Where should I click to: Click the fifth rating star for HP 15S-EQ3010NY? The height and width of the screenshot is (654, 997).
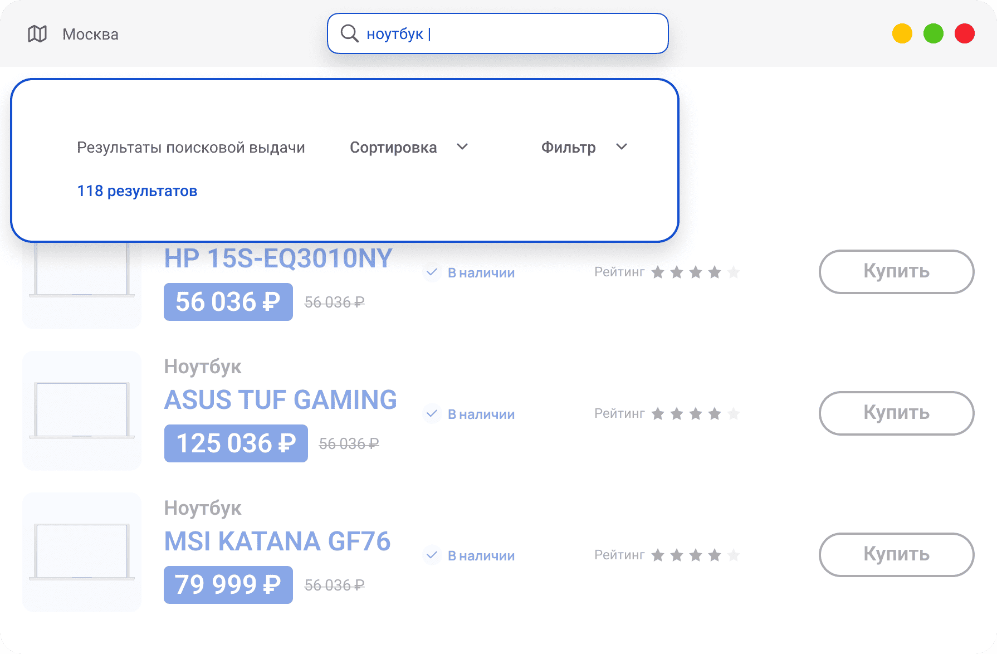pos(734,272)
